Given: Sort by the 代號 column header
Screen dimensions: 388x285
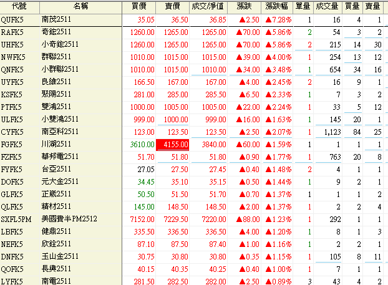Looking at the screenshot, I should point(18,6).
